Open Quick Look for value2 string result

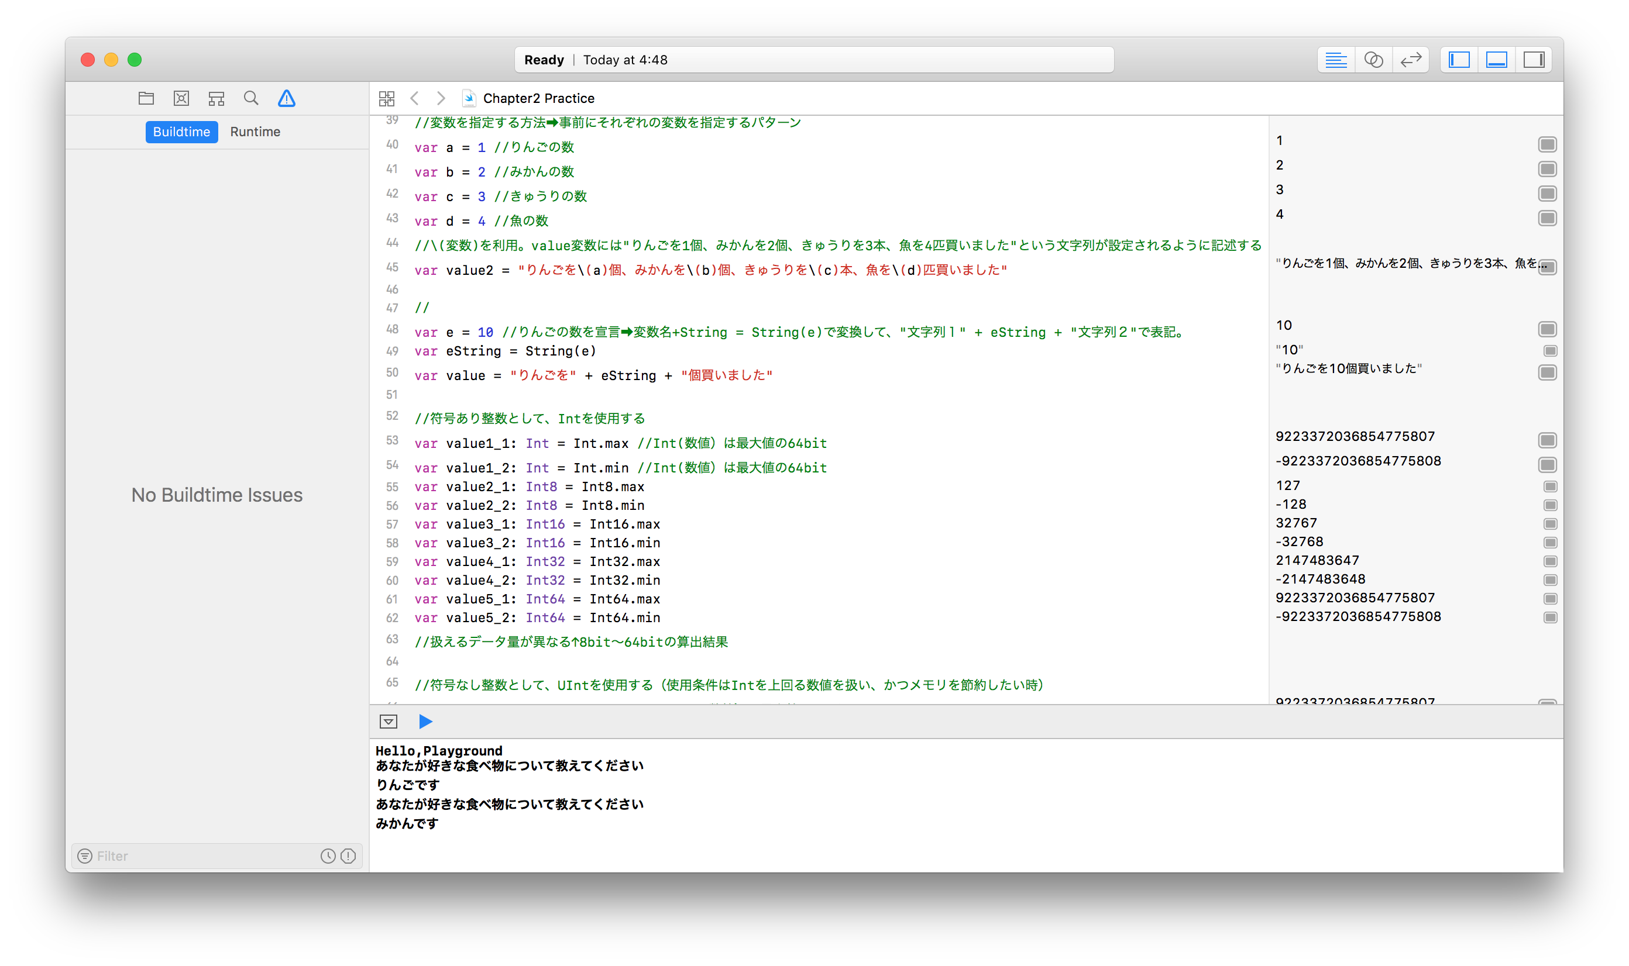coord(1547,268)
